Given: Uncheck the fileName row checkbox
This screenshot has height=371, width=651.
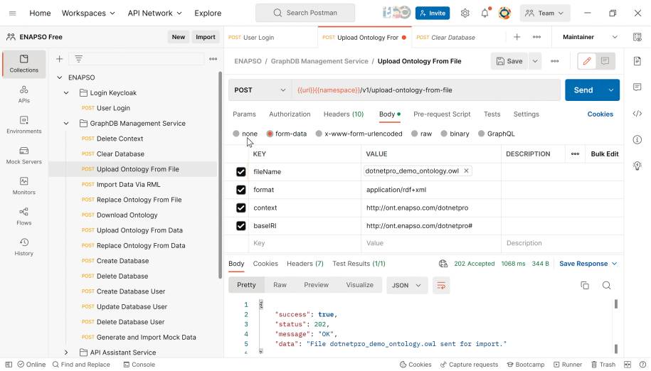Looking at the screenshot, I should tap(240, 171).
